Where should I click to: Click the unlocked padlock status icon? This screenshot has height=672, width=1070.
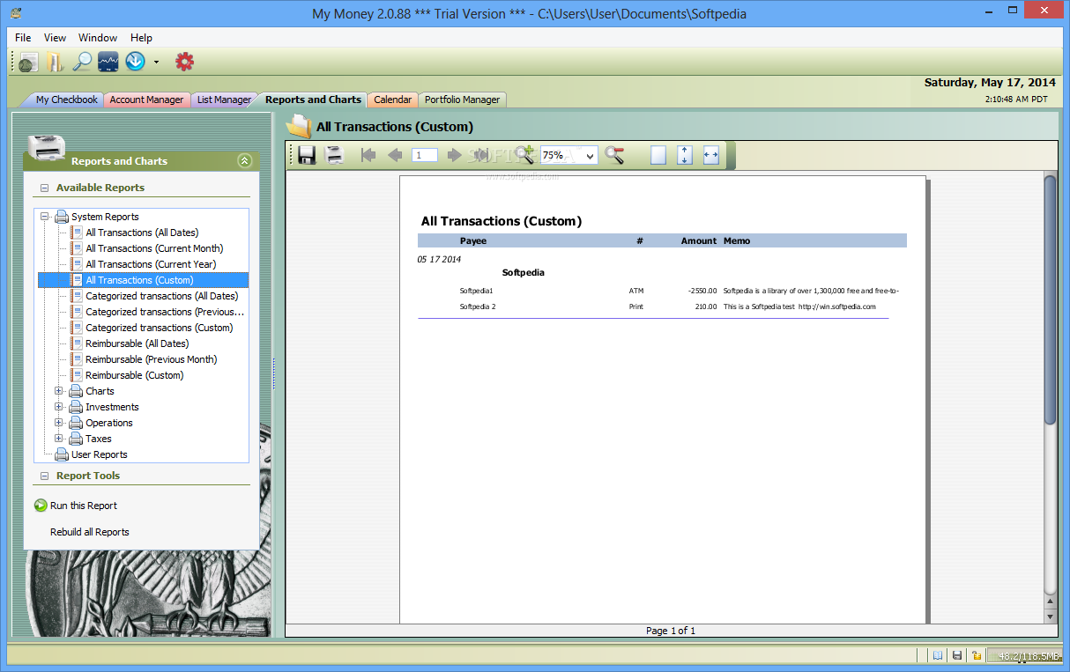[x=977, y=655]
